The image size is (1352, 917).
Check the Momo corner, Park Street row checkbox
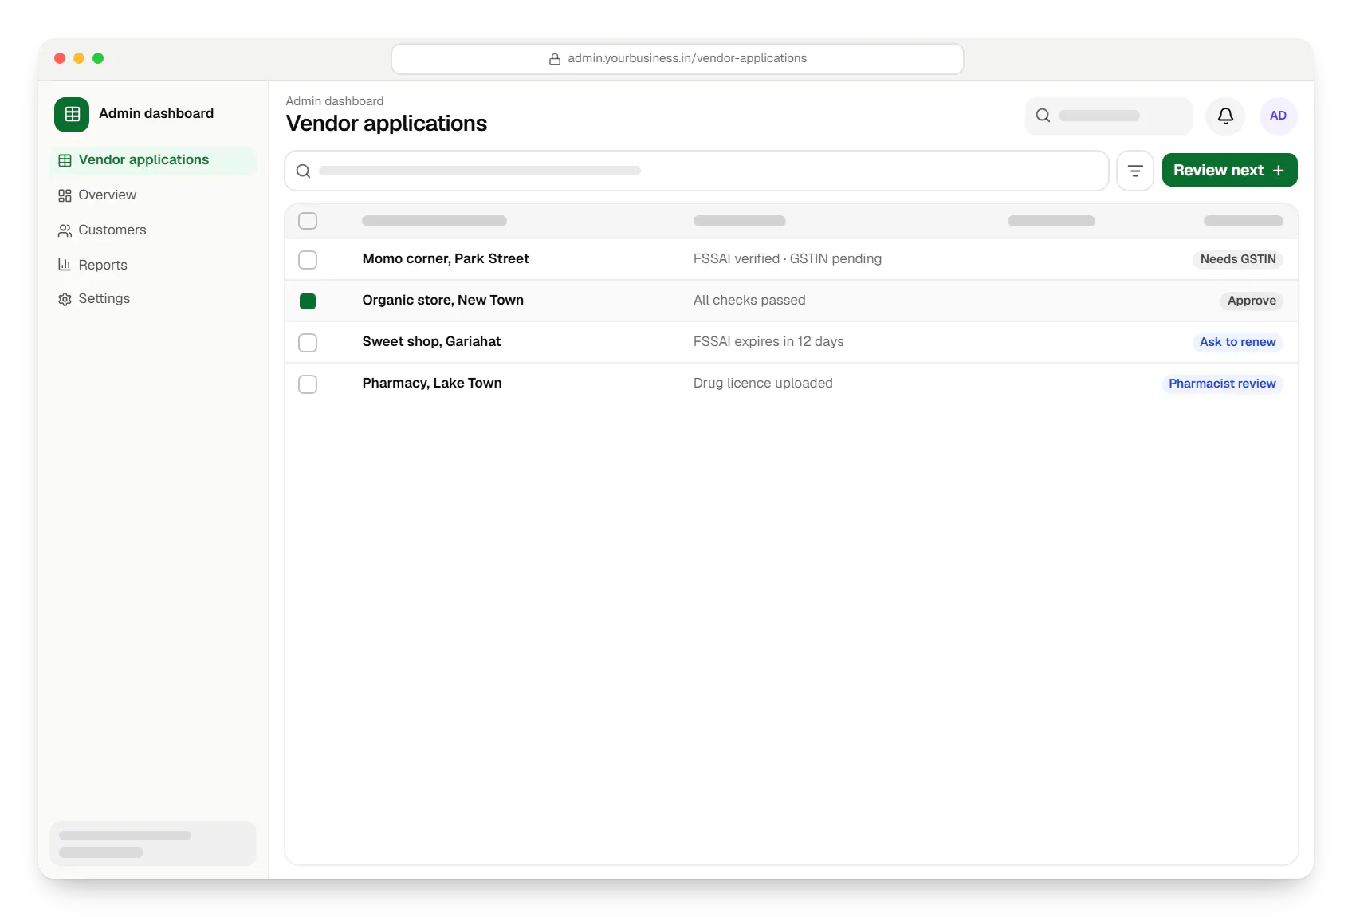308,260
